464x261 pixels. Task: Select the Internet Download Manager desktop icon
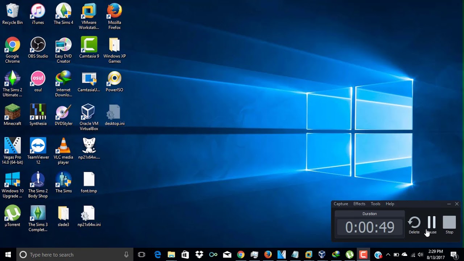[x=63, y=84]
